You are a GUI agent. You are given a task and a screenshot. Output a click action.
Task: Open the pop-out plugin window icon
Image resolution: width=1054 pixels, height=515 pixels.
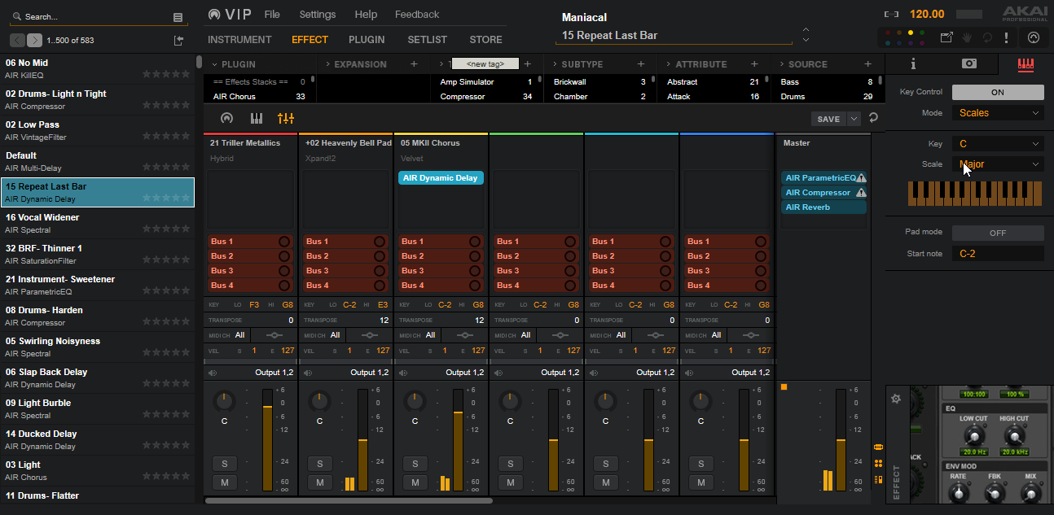point(946,37)
